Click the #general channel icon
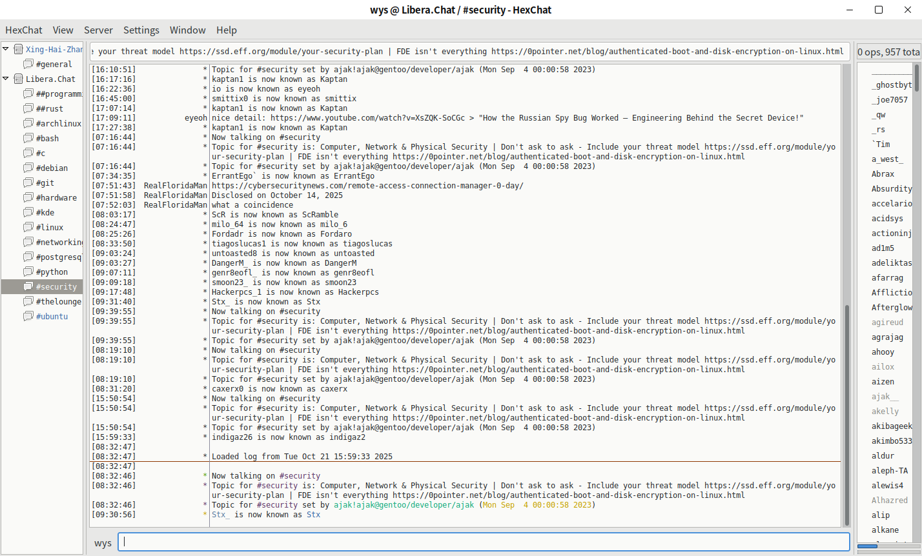The width and height of the screenshot is (922, 556). point(28,64)
